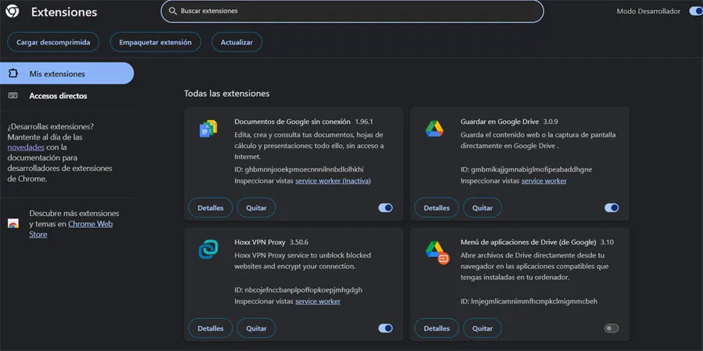Screen dimensions: 703x351
Task: Inspect service worker link for Hoxx VPN Proxy
Action: click(318, 301)
